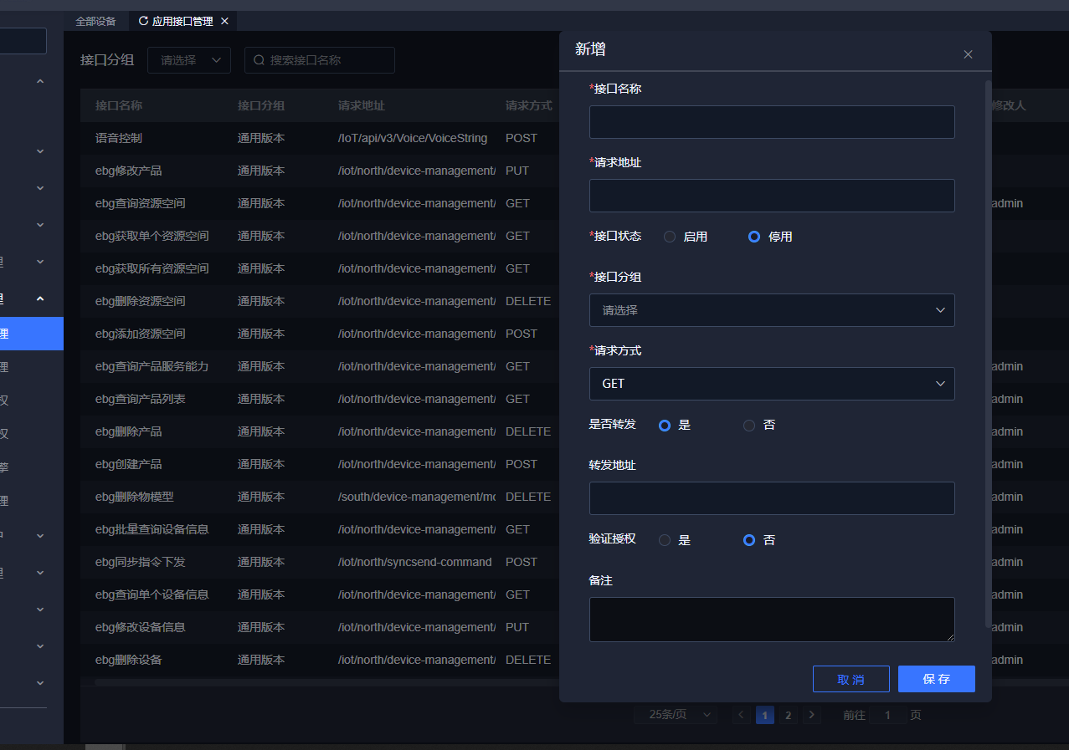The height and width of the screenshot is (750, 1069).
Task: Focus 接口名称 input field
Action: (772, 122)
